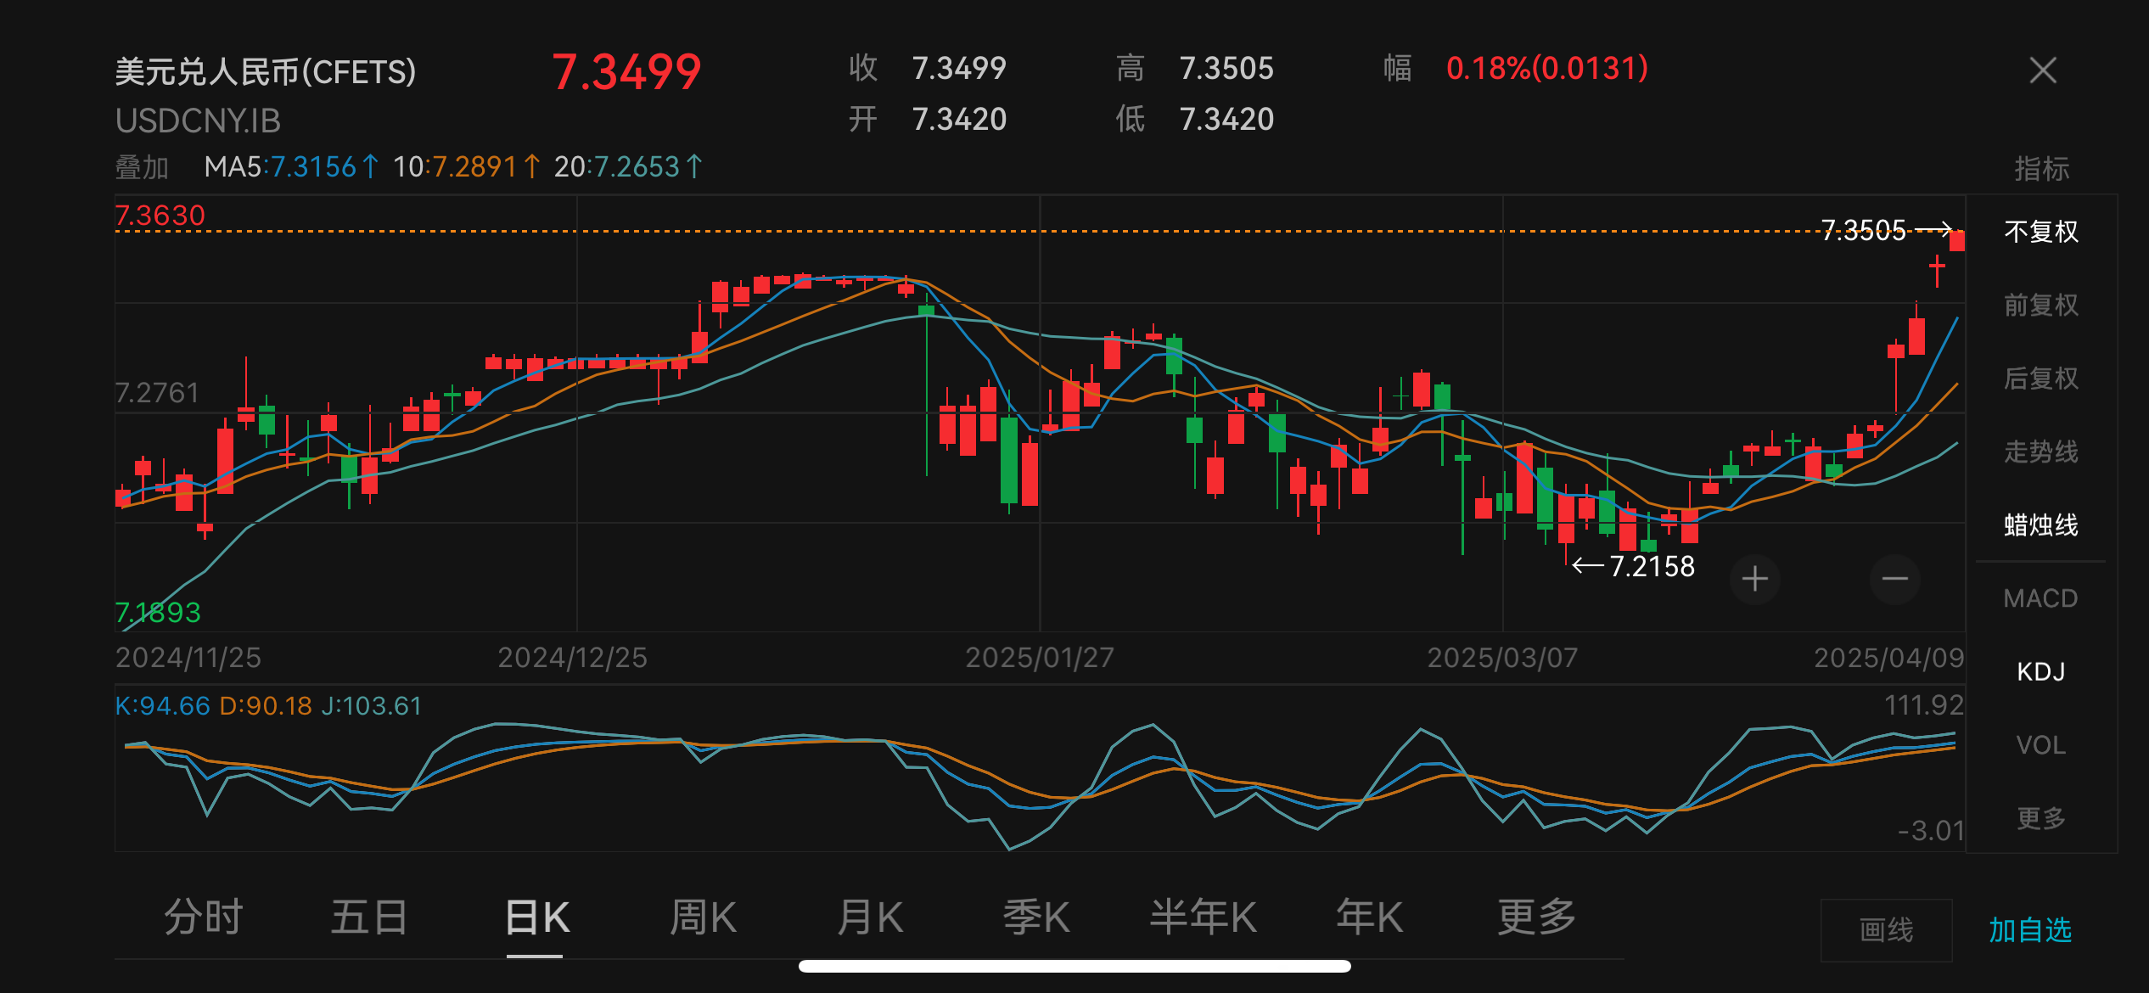The height and width of the screenshot is (993, 2149).
Task: Click the 画线 draw line button
Action: click(x=1886, y=930)
